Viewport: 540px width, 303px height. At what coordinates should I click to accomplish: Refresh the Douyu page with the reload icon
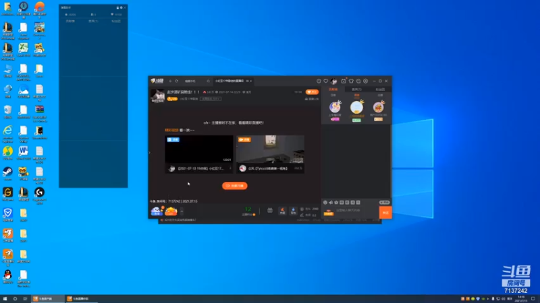[x=177, y=81]
